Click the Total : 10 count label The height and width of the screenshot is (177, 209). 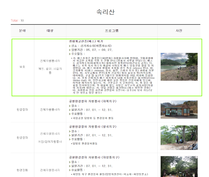[x=17, y=21]
